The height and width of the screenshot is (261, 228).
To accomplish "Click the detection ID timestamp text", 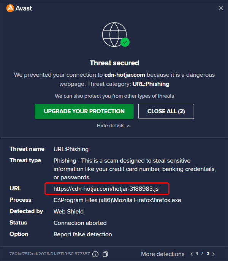I will pyautogui.click(x=50, y=254).
